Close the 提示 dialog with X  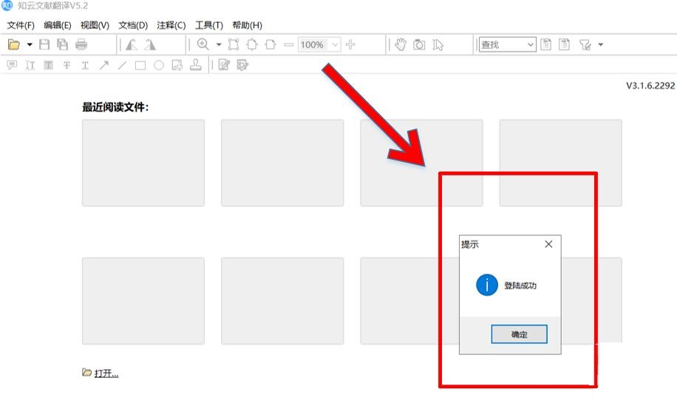click(548, 244)
